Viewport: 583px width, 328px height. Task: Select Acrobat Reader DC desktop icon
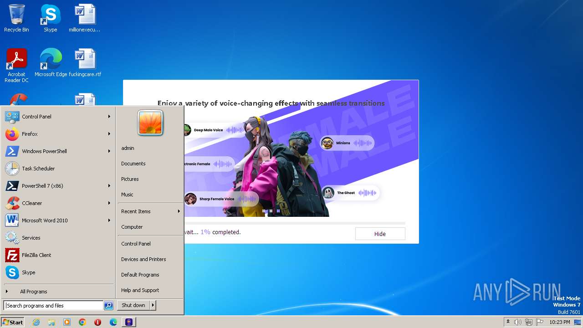pos(16,66)
